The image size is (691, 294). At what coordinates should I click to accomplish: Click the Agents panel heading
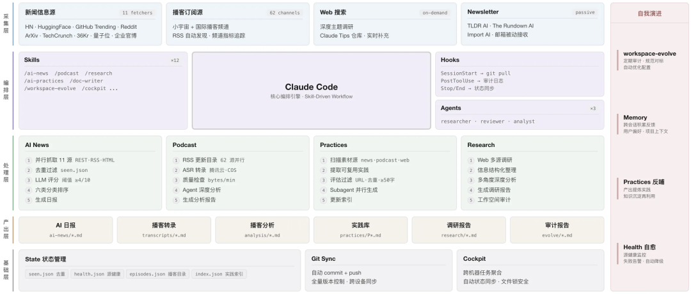[x=451, y=108]
